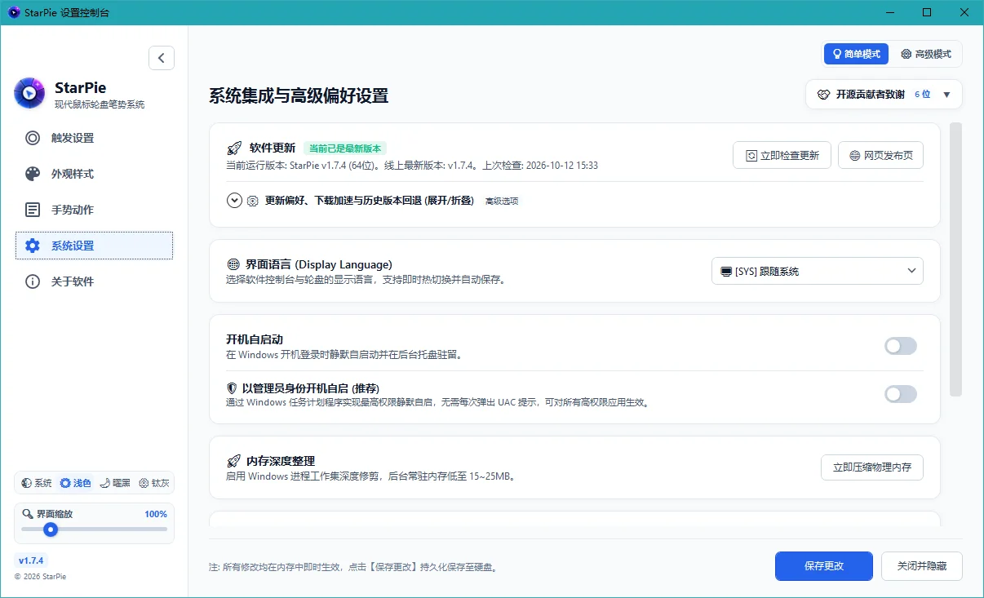
Task: Click the StarPie icon in the title bar
Action: click(13, 12)
